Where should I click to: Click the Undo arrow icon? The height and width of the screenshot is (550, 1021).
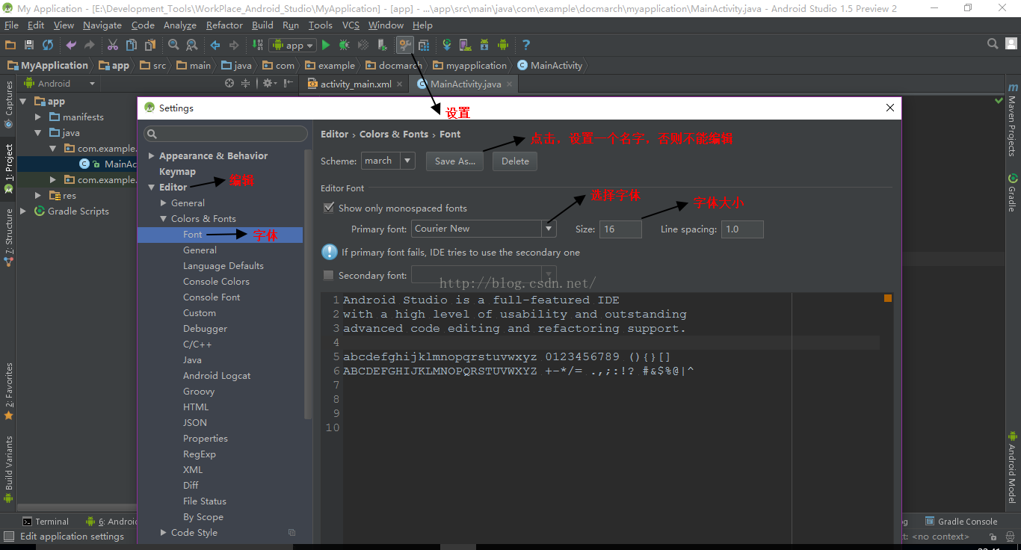(x=71, y=45)
